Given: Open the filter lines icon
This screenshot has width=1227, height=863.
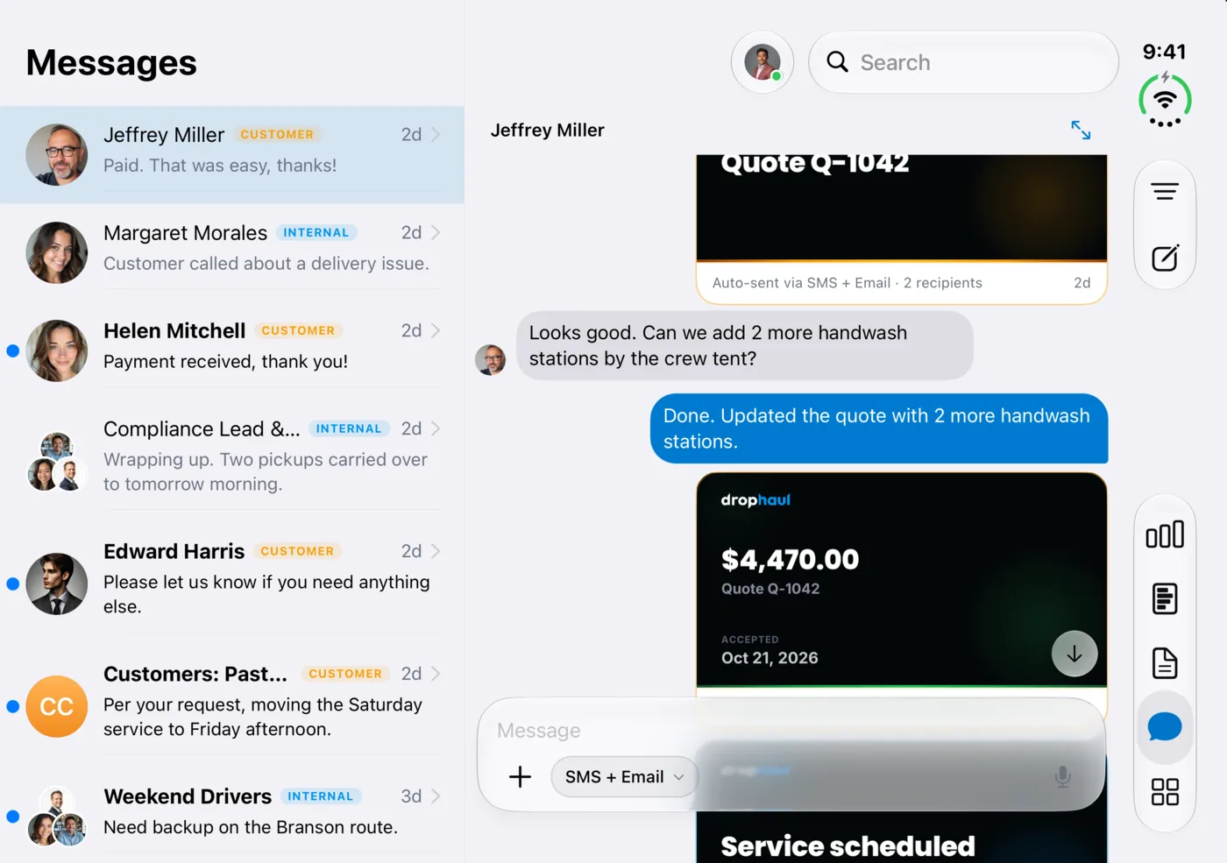Looking at the screenshot, I should (1165, 191).
